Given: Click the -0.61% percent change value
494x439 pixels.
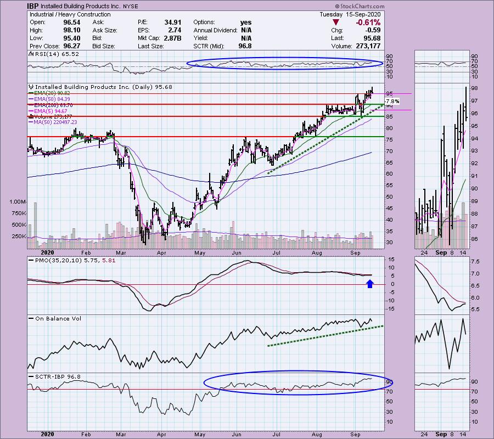Looking at the screenshot, I should pos(368,22).
